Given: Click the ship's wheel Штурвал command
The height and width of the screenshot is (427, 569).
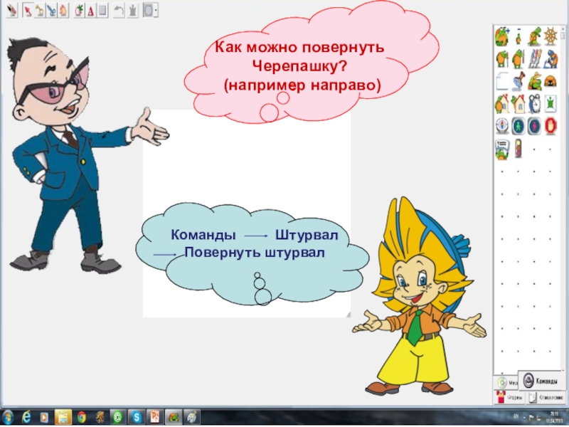Looking at the screenshot, I should click(x=551, y=36).
